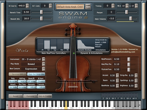Toggle Port.Time Velocity button
The width and height of the screenshot is (147, 110).
click(22, 87)
